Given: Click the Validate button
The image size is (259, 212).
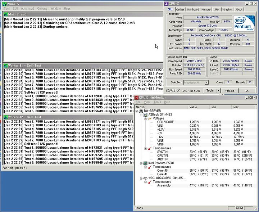Looking at the screenshot, I should tap(230, 91).
